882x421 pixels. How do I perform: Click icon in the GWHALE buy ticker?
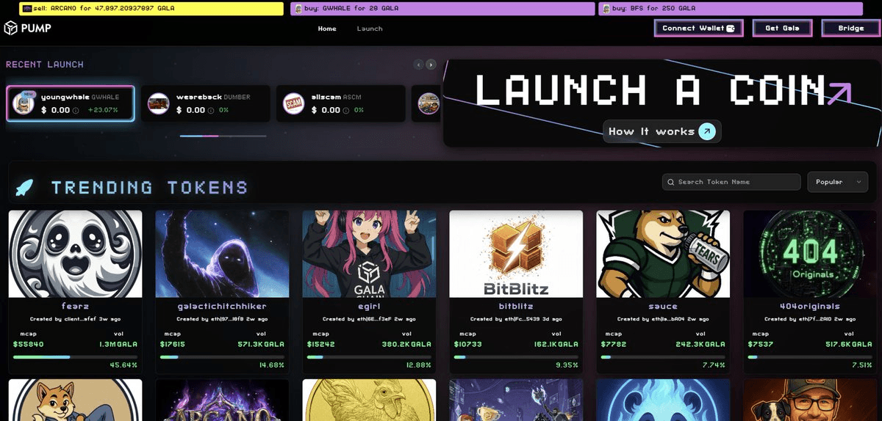(x=298, y=9)
